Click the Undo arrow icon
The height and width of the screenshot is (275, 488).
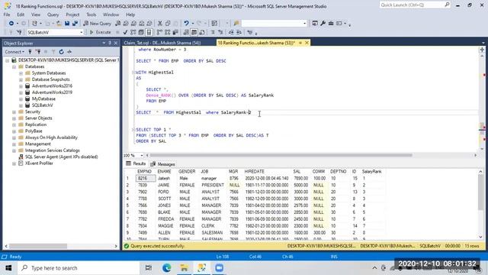tap(186, 24)
